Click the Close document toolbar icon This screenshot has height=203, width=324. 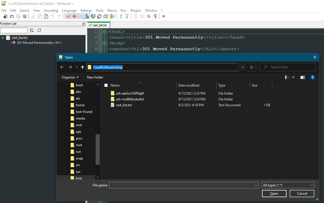(x=24, y=17)
